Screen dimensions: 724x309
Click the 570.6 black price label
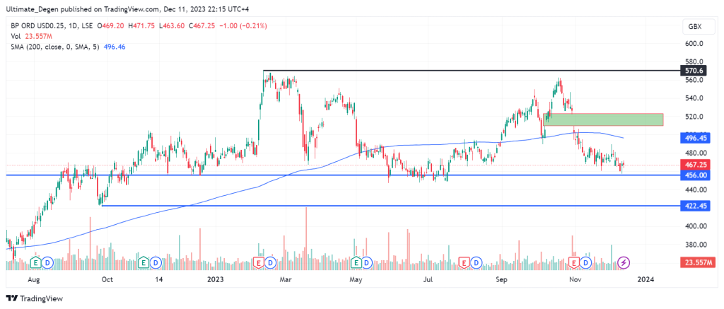[x=694, y=71]
